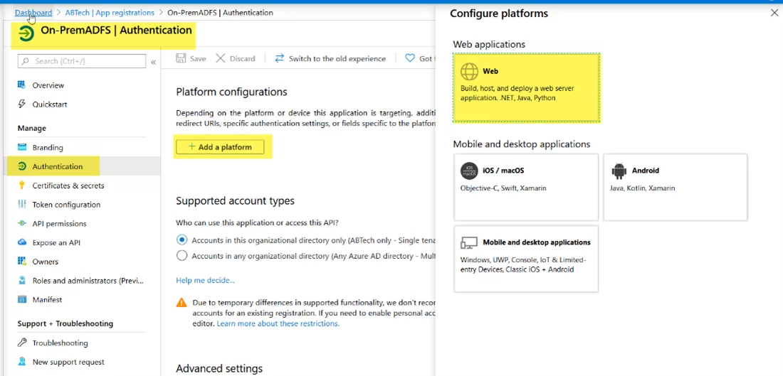Close the Configure platforms panel
Image resolution: width=783 pixels, height=376 pixels.
[x=774, y=14]
